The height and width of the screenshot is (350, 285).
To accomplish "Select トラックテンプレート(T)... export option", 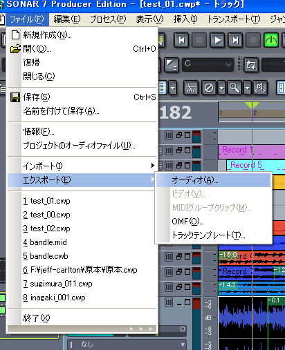I will coord(213,235).
